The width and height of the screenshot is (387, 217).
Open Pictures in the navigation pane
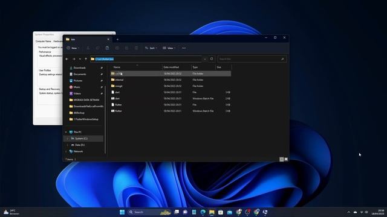click(x=78, y=80)
